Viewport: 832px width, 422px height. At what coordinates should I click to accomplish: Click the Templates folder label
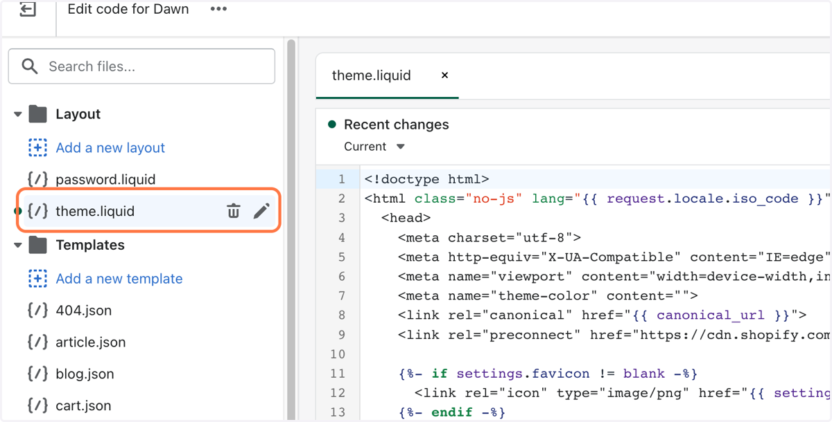pyautogui.click(x=90, y=245)
